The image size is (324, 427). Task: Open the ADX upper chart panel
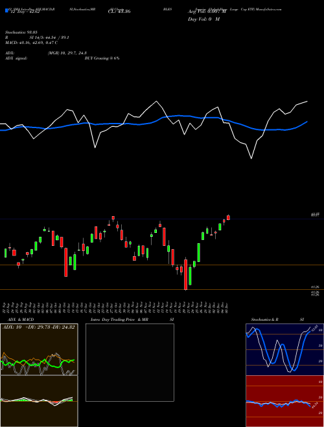pyautogui.click(x=39, y=349)
